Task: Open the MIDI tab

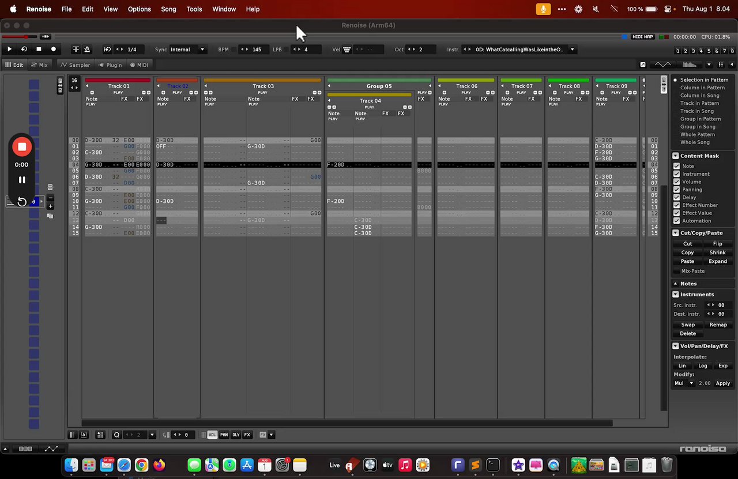Action: coord(139,65)
